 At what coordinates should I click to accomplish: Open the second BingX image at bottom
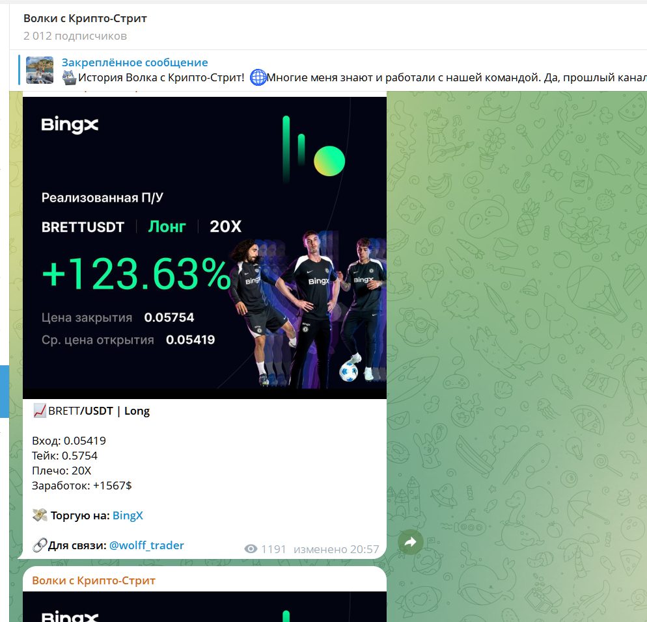coord(204,607)
